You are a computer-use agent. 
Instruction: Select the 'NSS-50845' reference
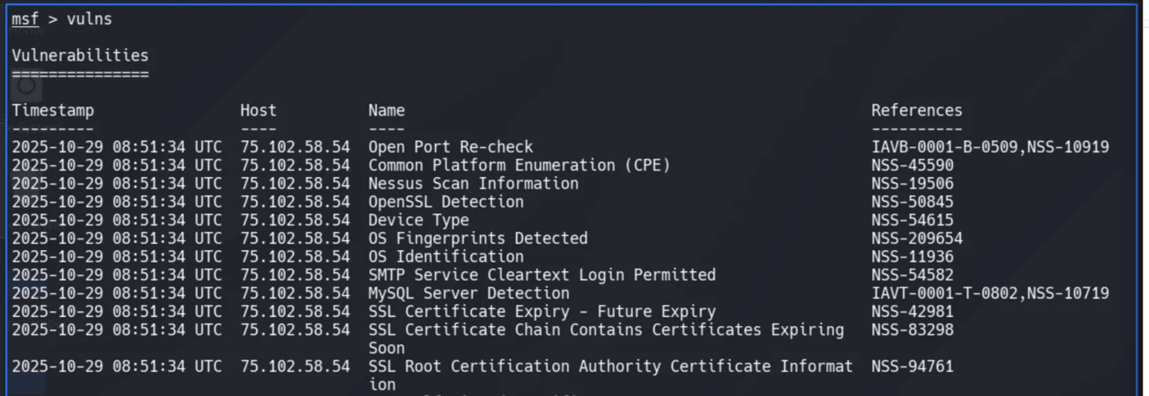pos(912,202)
